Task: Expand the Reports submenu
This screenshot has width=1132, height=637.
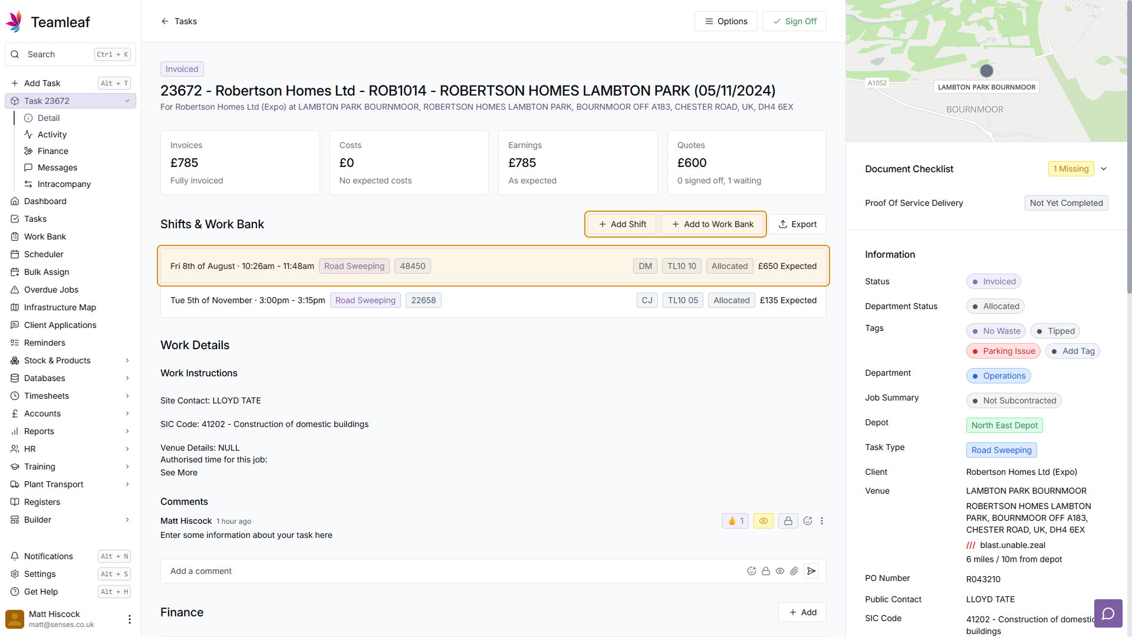Action: (x=127, y=431)
